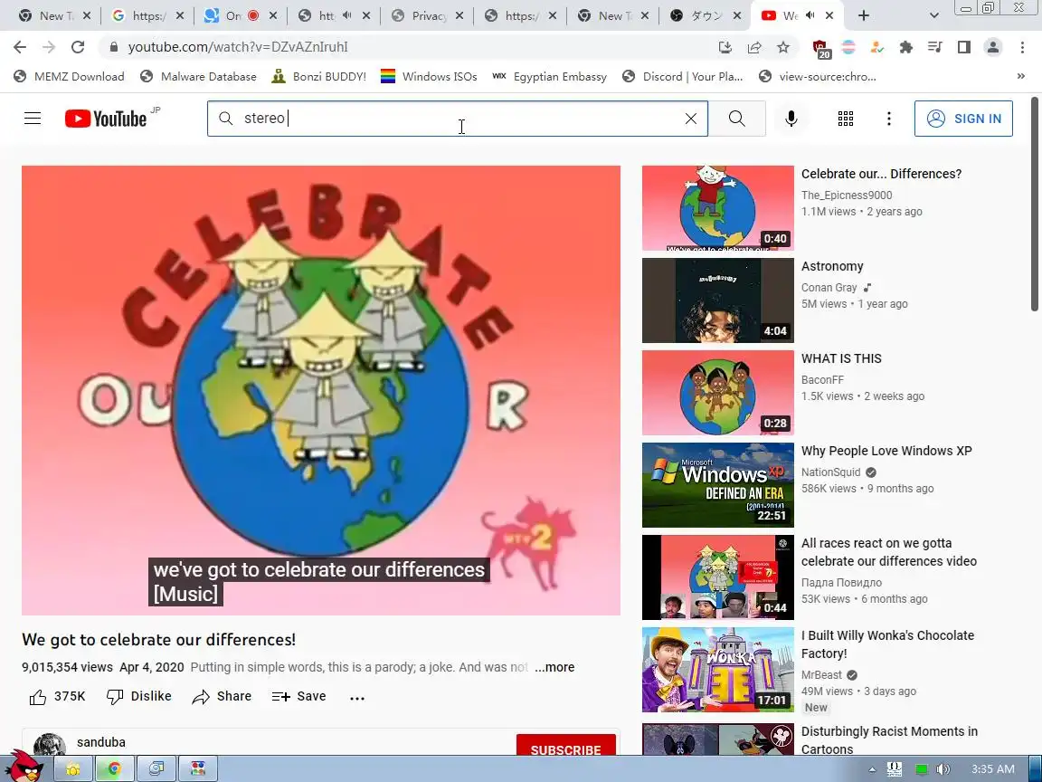
Task: Open the YouTube hamburger guide menu
Action: (x=33, y=119)
